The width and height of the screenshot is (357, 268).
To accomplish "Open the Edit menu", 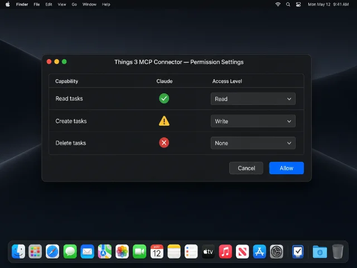I will (49, 4).
